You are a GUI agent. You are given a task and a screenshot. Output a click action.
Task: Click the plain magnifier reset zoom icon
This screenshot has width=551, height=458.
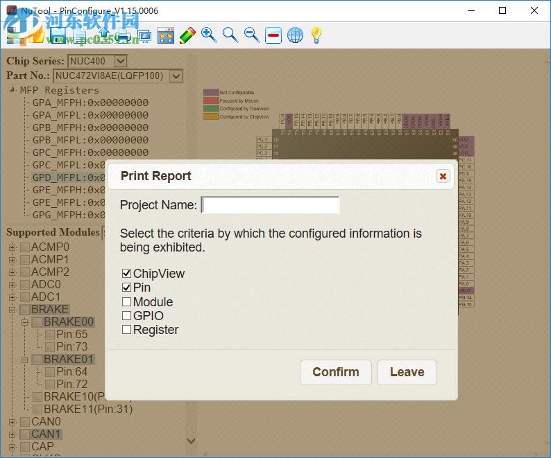[230, 35]
